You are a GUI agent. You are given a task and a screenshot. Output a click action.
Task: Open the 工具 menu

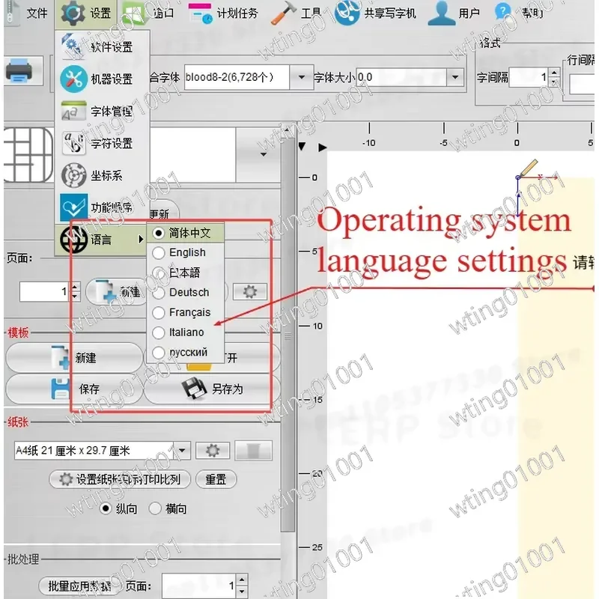[297, 14]
